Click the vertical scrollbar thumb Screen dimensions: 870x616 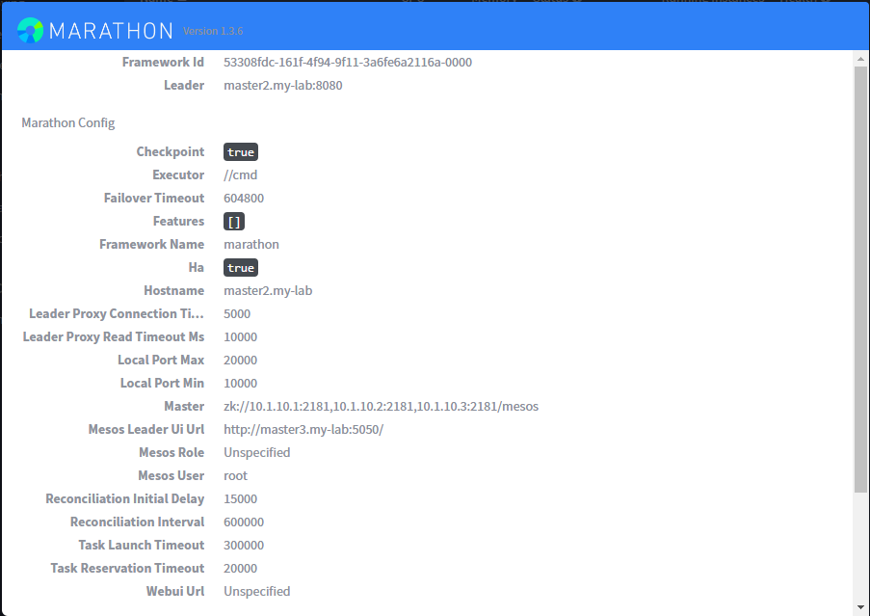(860, 280)
